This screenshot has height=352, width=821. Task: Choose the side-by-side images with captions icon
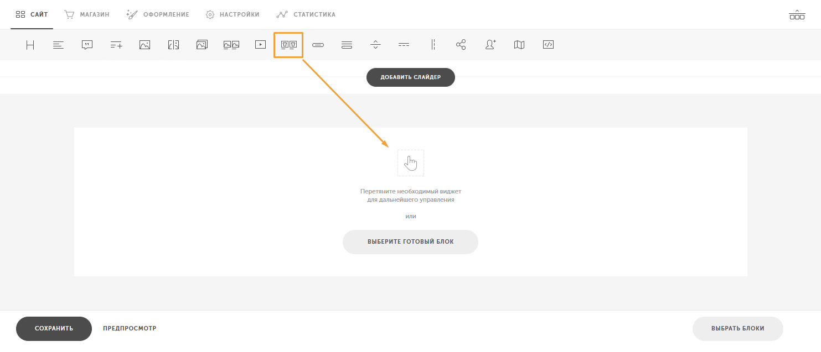click(x=231, y=45)
